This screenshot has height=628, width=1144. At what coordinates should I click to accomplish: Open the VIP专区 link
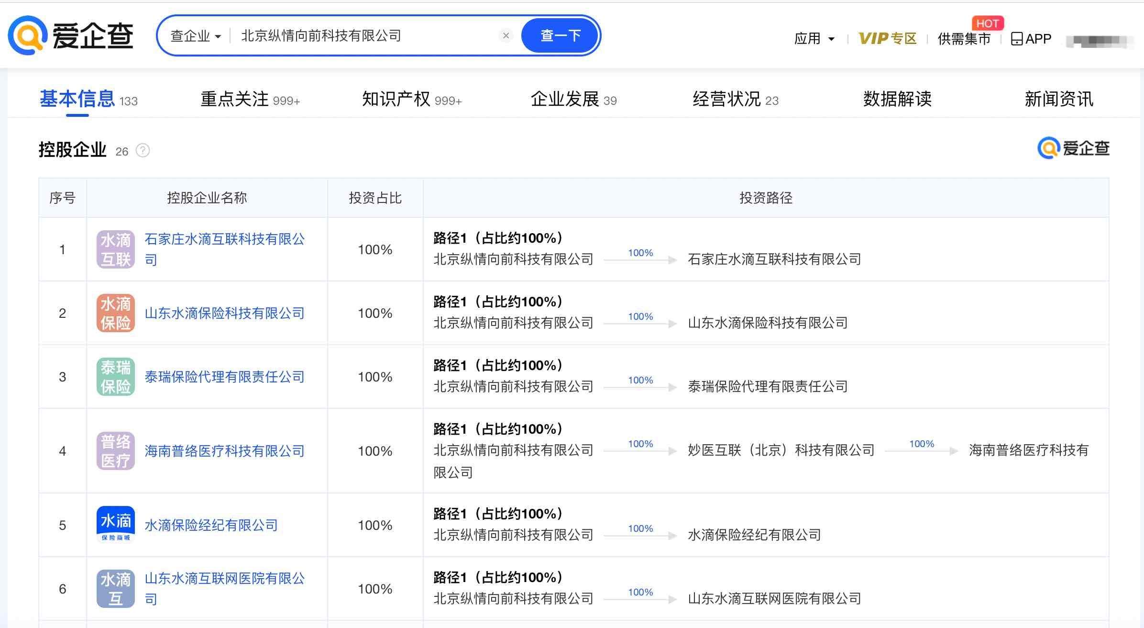tap(887, 39)
